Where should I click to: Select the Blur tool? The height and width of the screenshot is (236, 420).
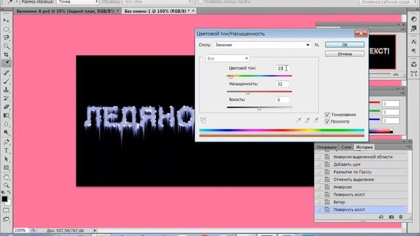(x=7, y=124)
